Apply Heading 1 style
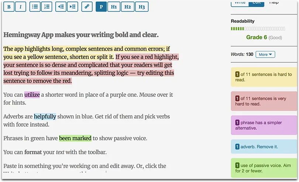 pos(114,7)
